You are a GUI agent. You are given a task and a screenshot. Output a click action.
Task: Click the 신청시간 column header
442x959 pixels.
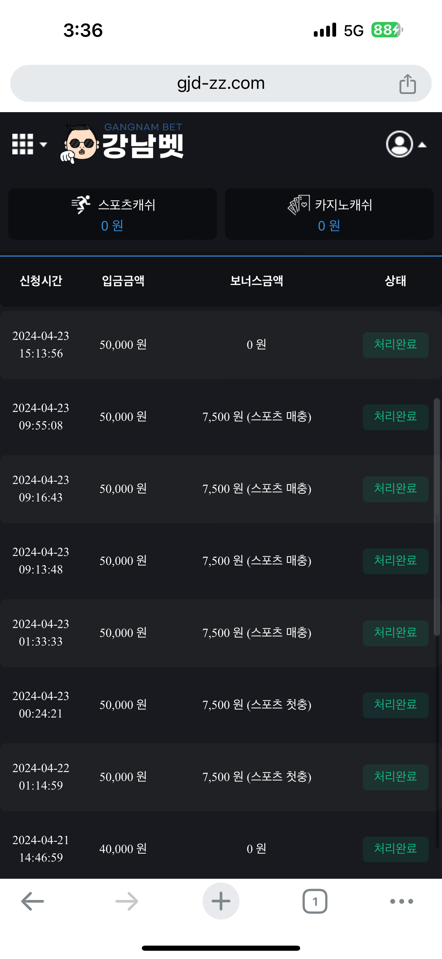pyautogui.click(x=41, y=281)
